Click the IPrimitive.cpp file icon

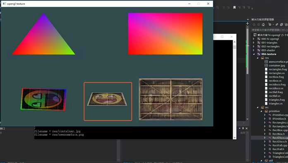[270, 115]
